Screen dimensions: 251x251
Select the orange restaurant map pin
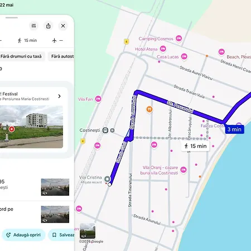[x=149, y=109]
